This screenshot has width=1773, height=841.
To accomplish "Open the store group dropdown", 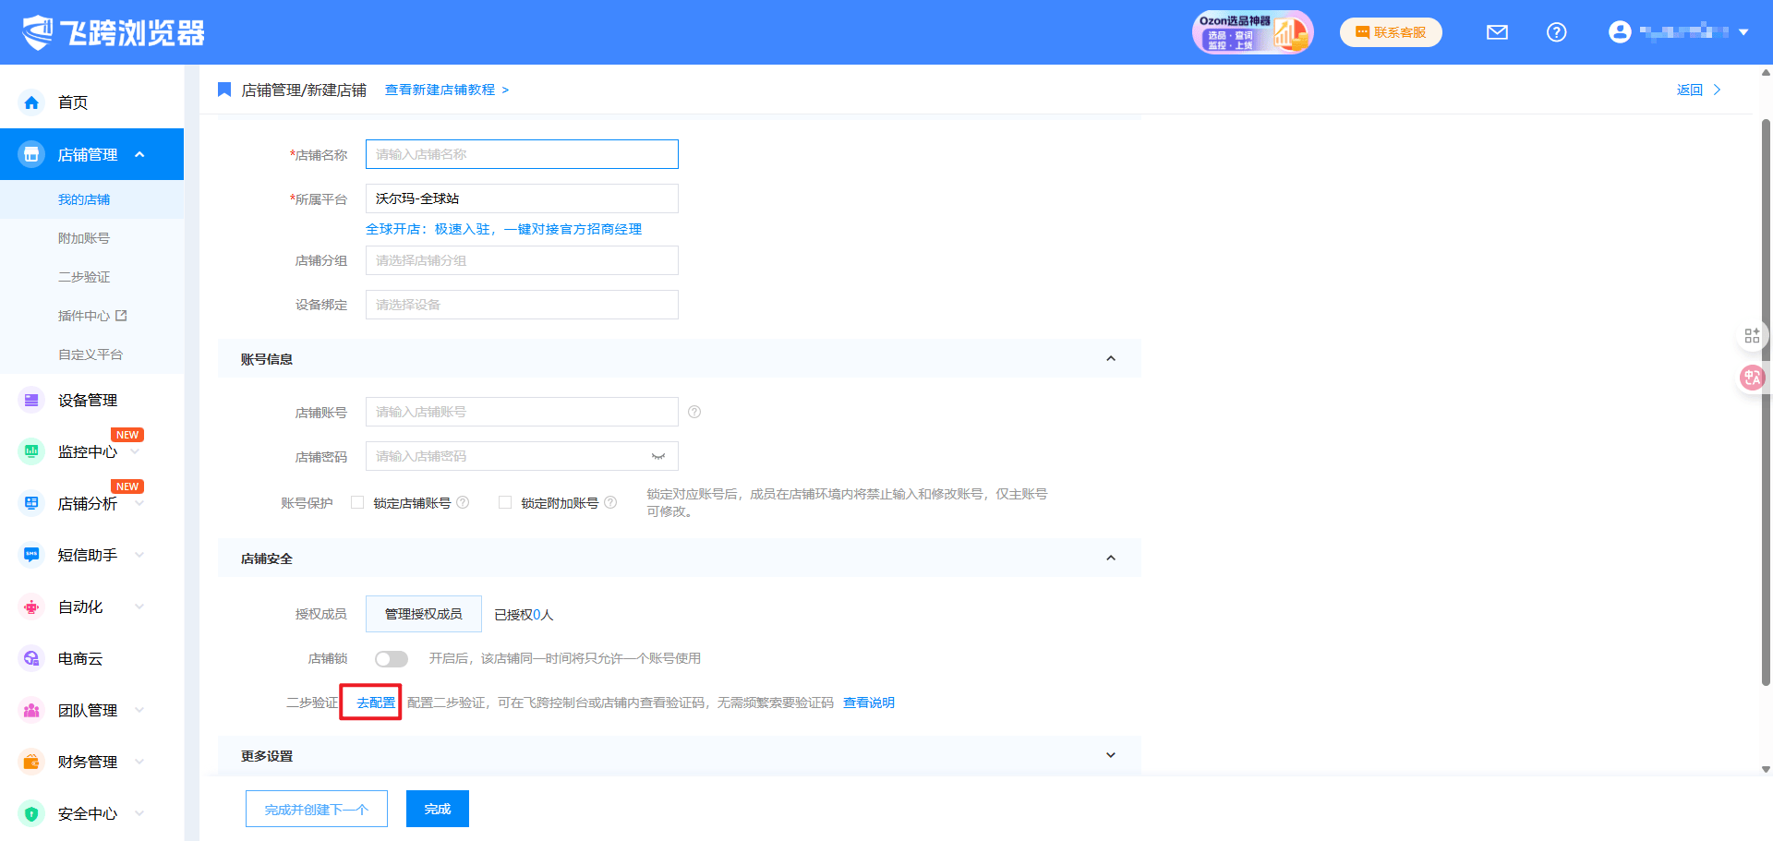I will (522, 261).
